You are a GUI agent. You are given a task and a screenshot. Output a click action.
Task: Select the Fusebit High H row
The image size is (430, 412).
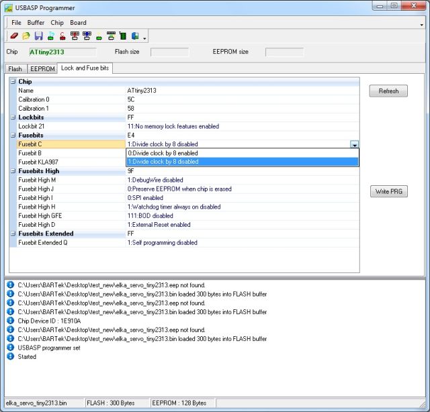click(188, 207)
